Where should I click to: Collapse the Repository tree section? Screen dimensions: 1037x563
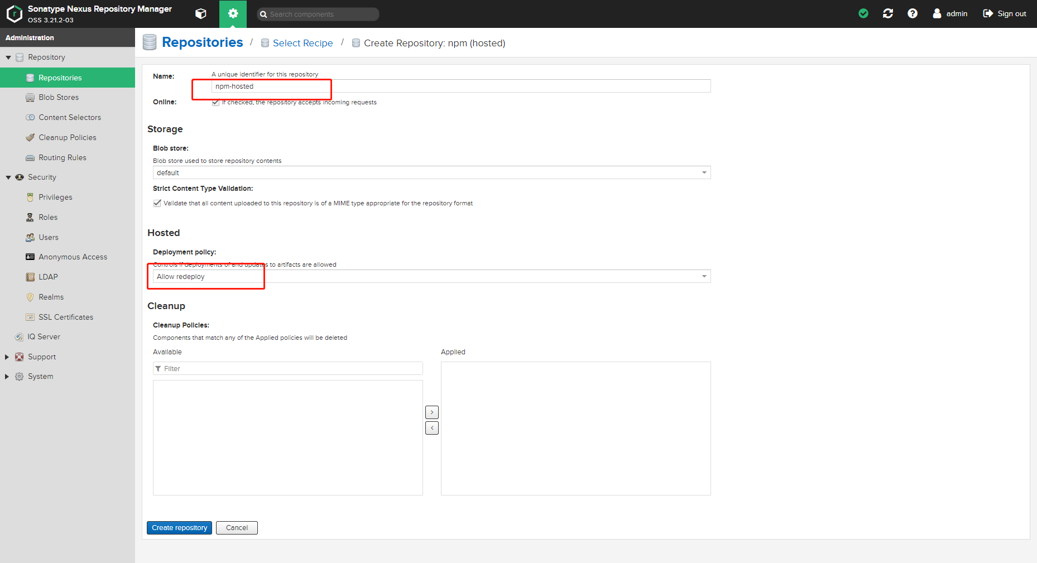8,57
